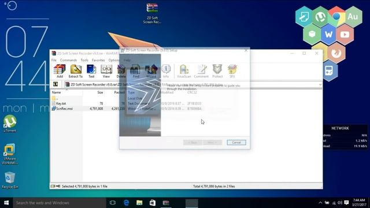This screenshot has width=370, height=208.
Task: Select the Key.txt file row
Action: pyautogui.click(x=127, y=103)
